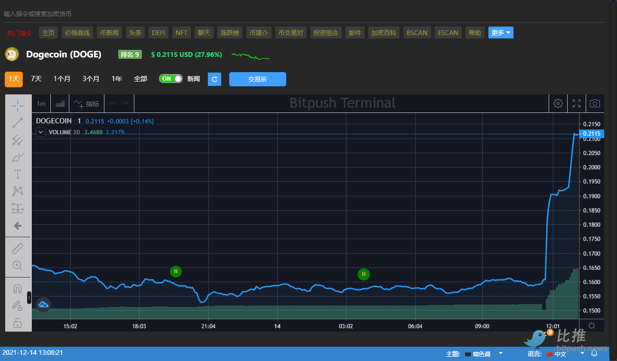Click the news marker N near 03:02
The image size is (617, 361).
[364, 274]
